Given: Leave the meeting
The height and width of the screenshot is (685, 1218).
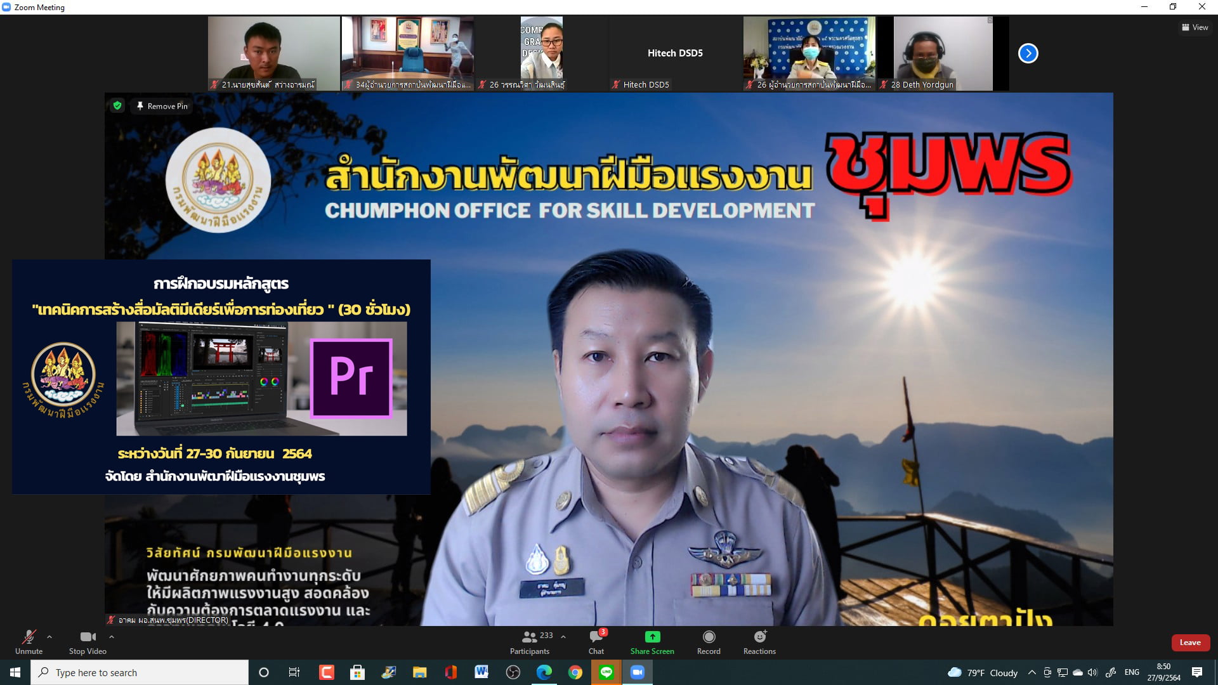Looking at the screenshot, I should (x=1190, y=643).
